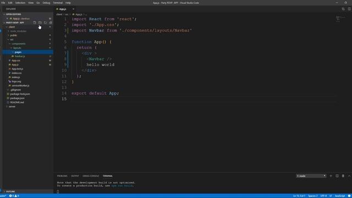
Task: Open the View menu
Action: pos(31,3)
